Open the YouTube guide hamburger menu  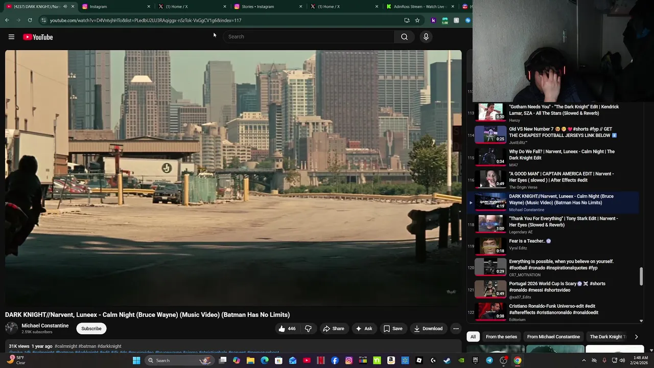(11, 37)
